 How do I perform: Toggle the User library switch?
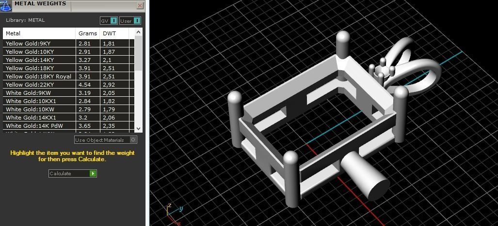[130, 21]
